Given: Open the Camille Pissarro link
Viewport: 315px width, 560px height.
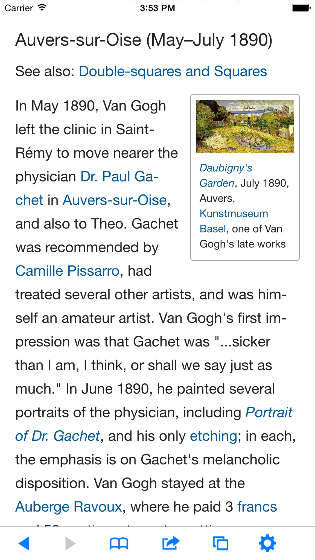Looking at the screenshot, I should click(x=67, y=271).
